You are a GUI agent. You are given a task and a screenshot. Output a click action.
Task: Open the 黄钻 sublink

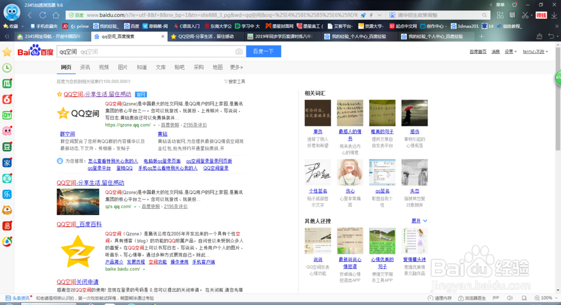click(x=163, y=134)
